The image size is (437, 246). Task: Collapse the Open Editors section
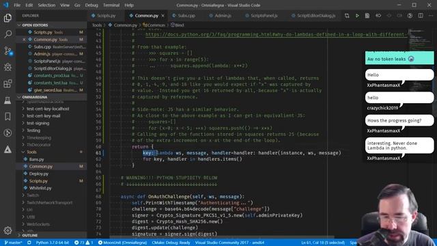pos(52,25)
